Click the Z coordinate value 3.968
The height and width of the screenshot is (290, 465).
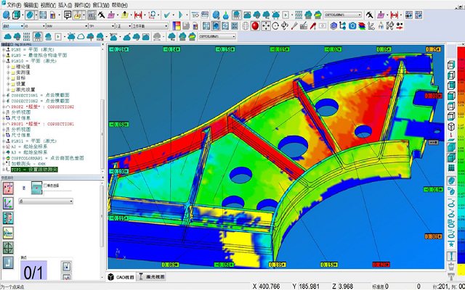pyautogui.click(x=346, y=286)
